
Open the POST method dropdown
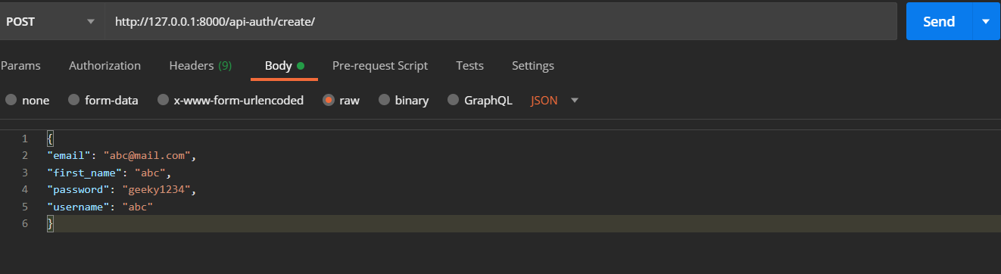point(50,21)
